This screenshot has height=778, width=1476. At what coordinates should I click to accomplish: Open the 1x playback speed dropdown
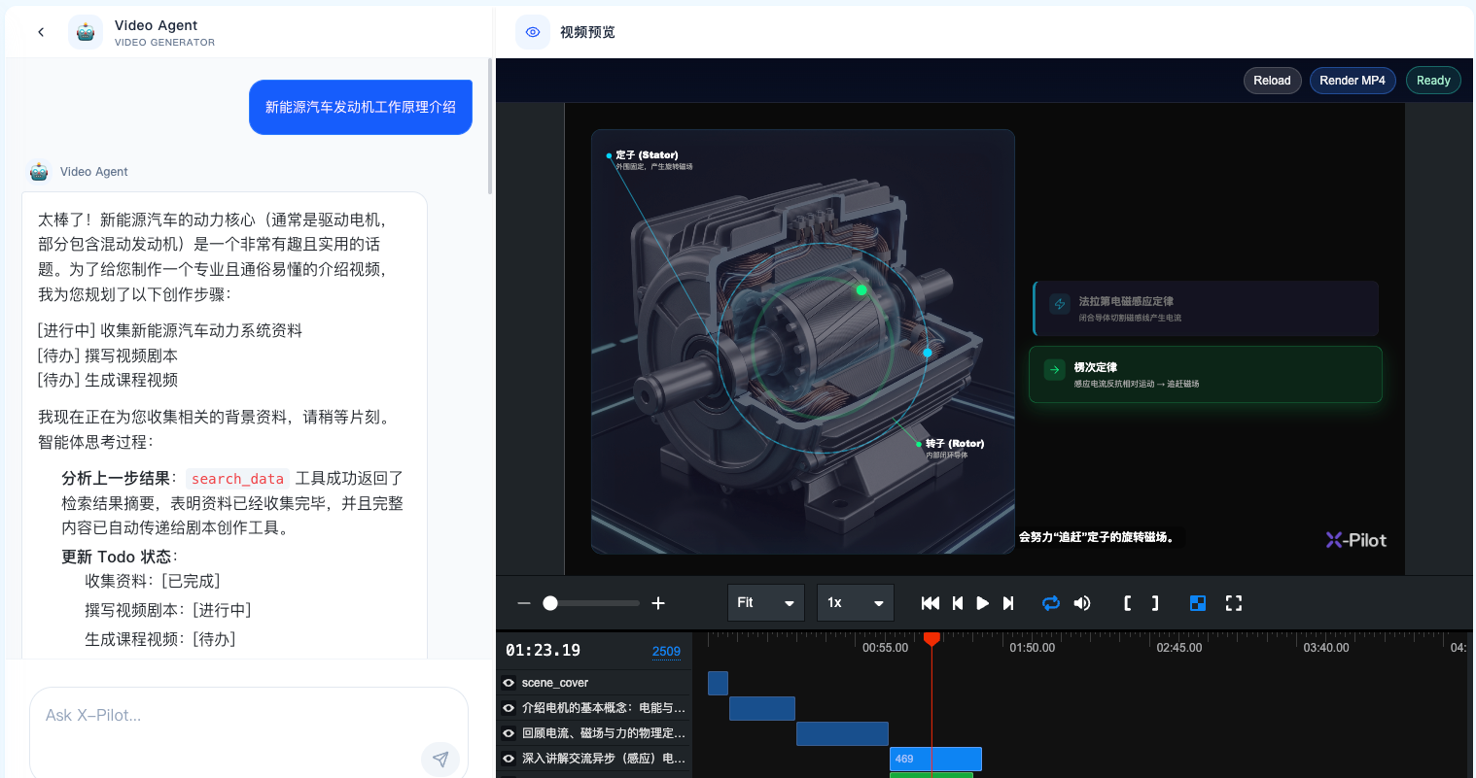[x=856, y=603]
